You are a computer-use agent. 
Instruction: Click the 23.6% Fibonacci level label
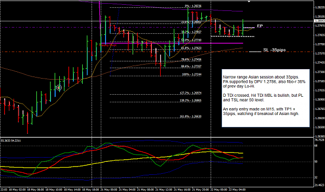pyautogui.click(x=191, y=22)
